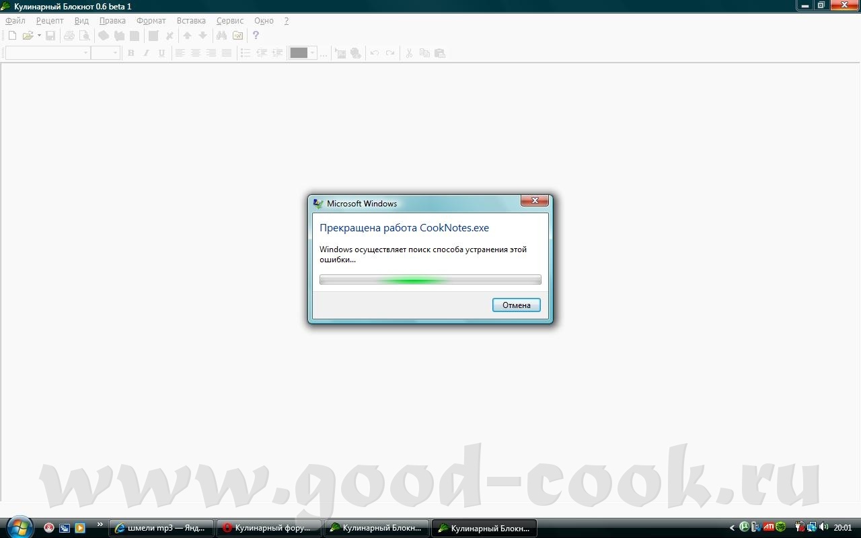Viewport: 861px width, 538px height.
Task: Click the Paste clipboard icon
Action: tap(440, 53)
